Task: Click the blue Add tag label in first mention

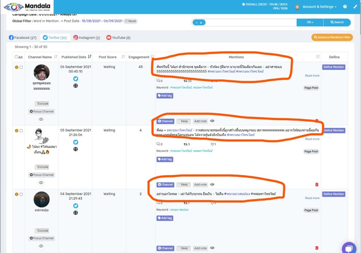Action: point(165,96)
